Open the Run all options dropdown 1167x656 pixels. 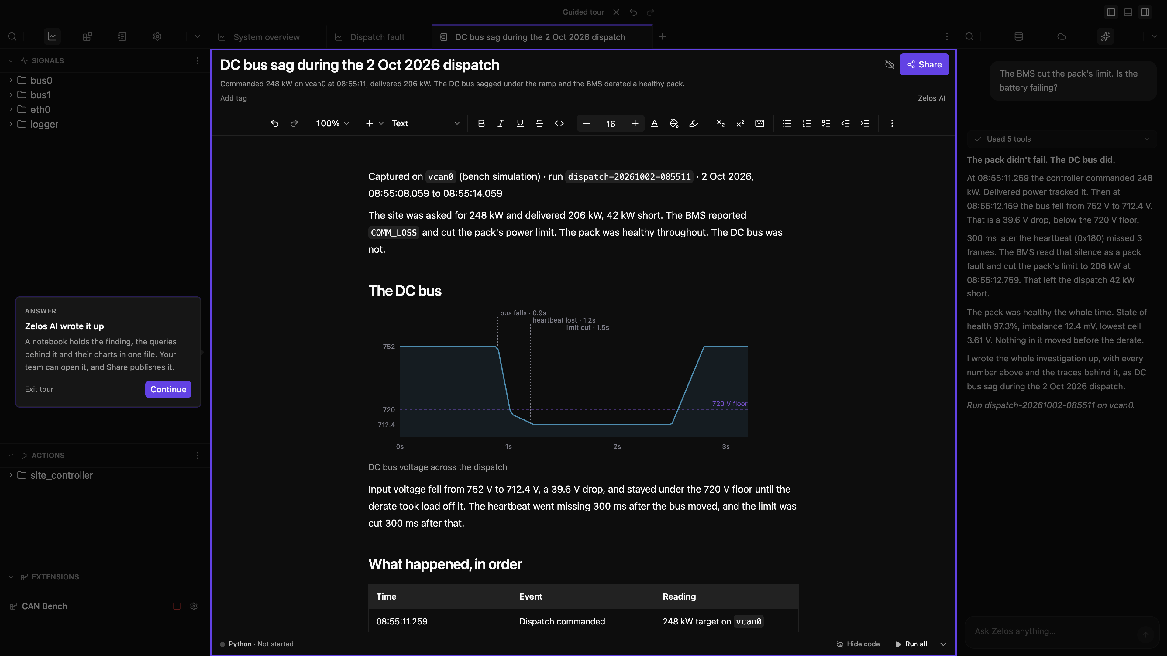point(943,644)
